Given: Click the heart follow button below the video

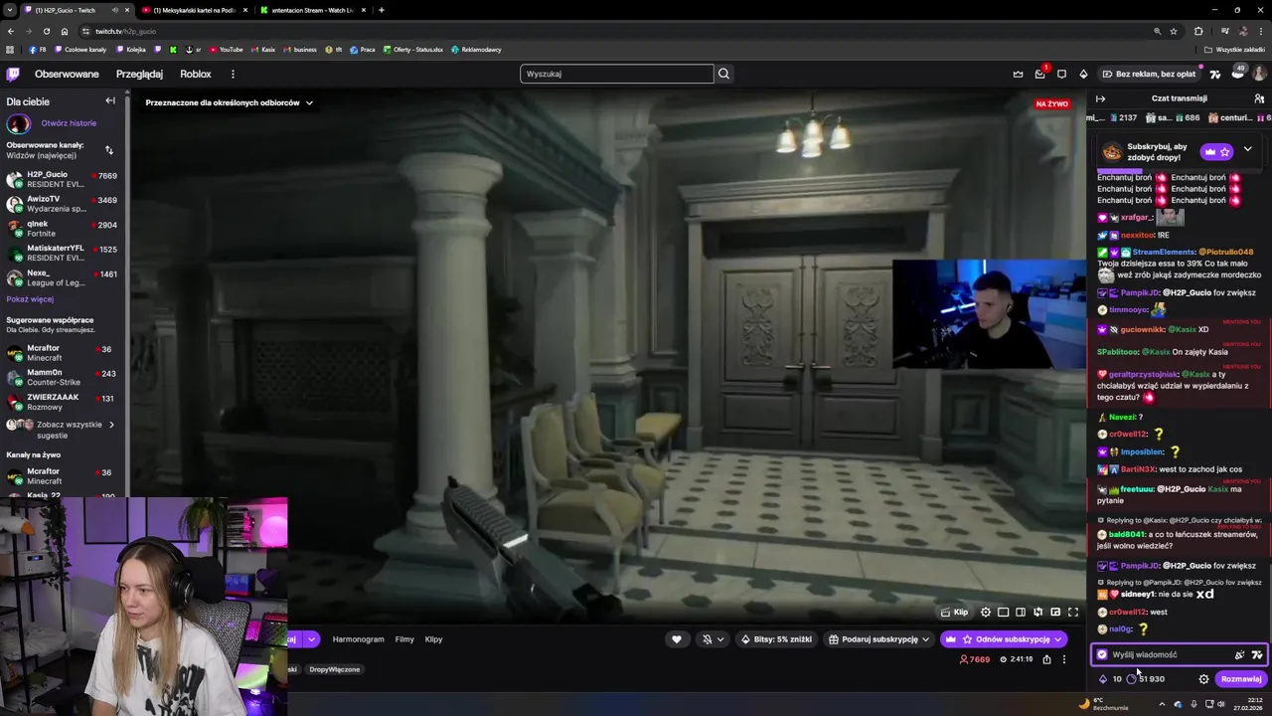Looking at the screenshot, I should click(677, 639).
